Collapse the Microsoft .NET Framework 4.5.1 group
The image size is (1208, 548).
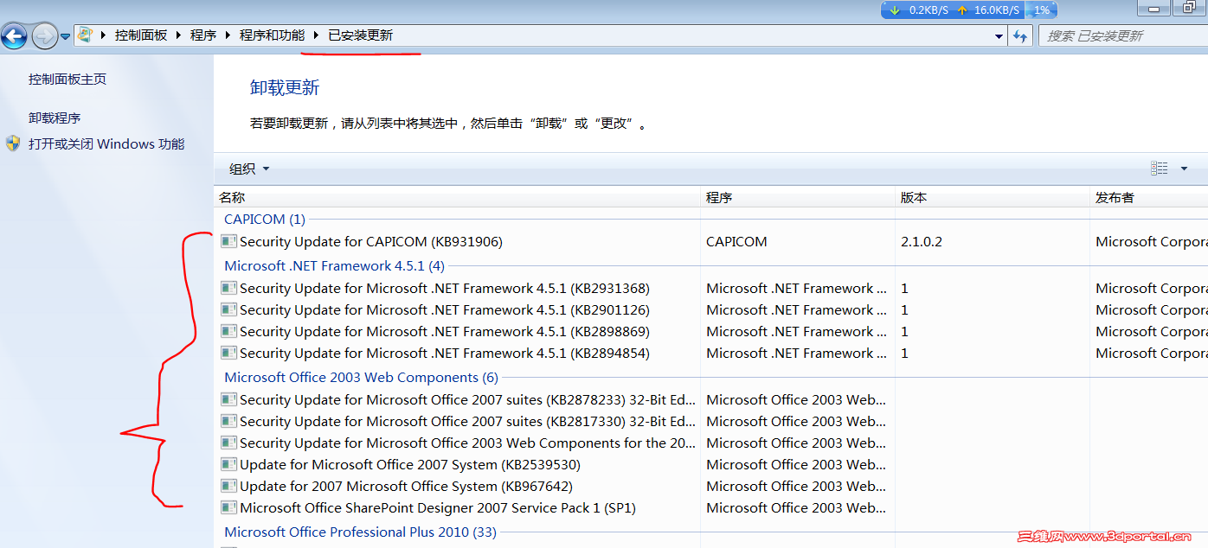(334, 266)
